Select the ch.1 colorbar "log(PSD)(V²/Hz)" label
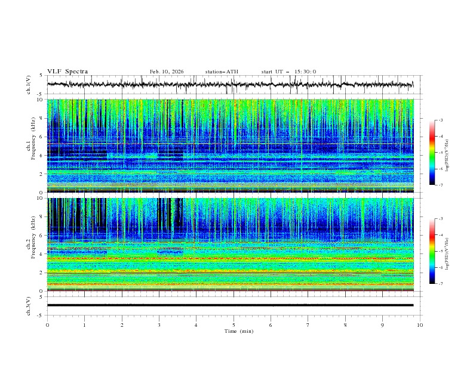 coord(447,156)
